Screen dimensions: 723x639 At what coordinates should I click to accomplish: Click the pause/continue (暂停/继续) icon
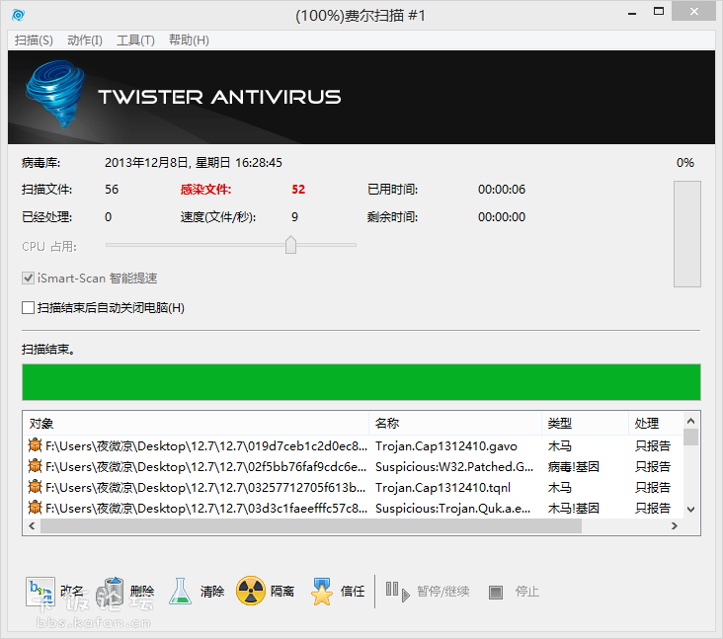396,591
